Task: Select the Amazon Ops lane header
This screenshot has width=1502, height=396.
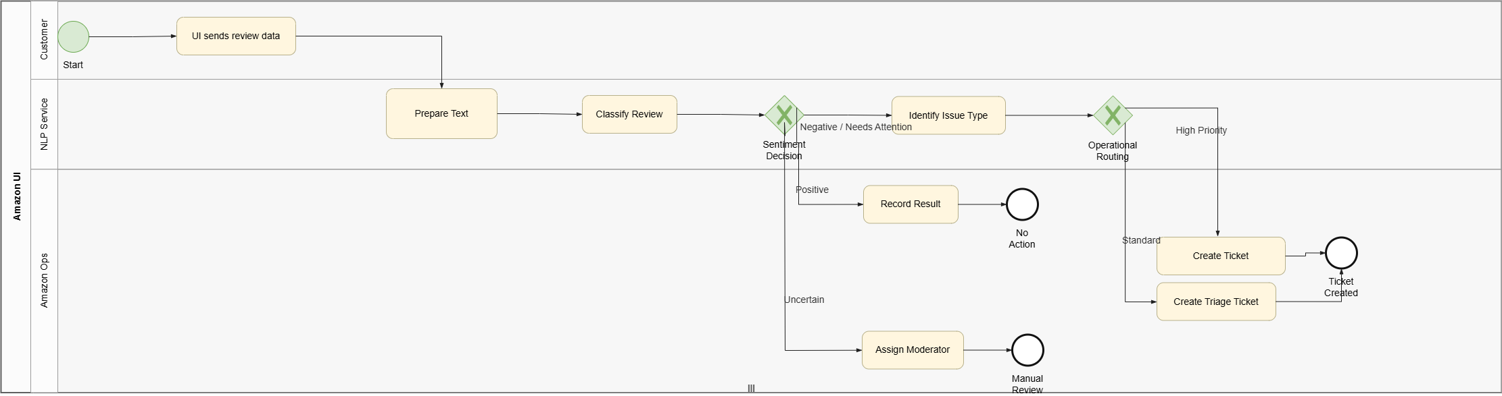Action: tap(44, 281)
